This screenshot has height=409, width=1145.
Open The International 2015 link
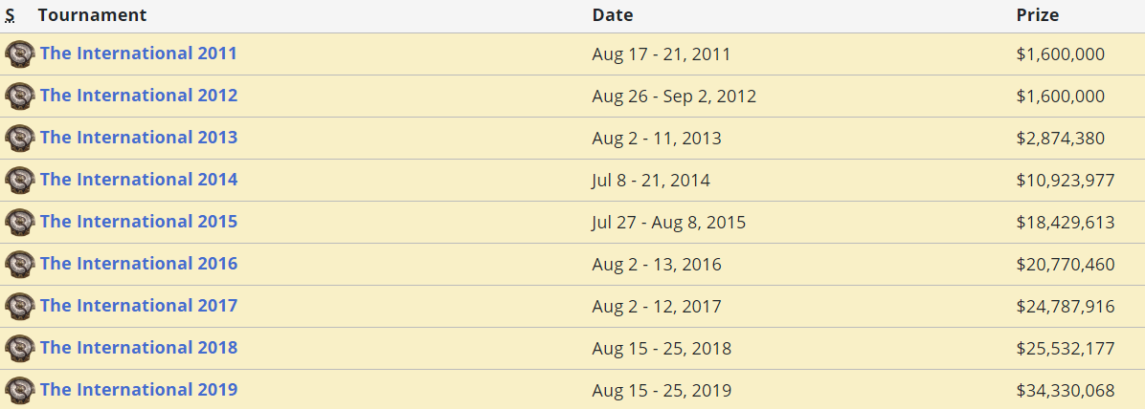(139, 221)
